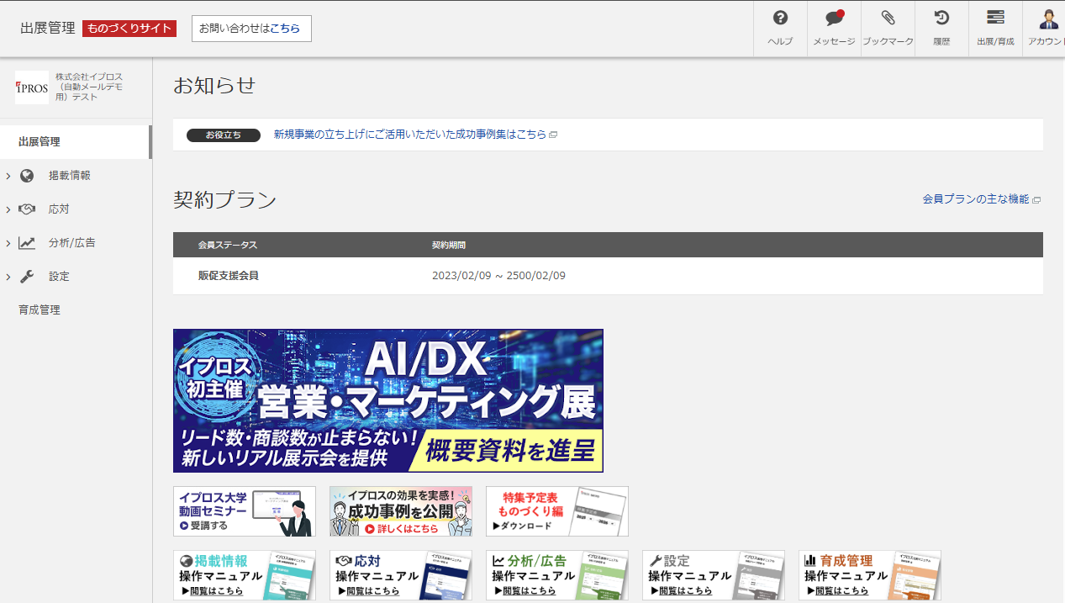Click the Bookmark paperclip icon
1065x603 pixels.
[x=888, y=19]
